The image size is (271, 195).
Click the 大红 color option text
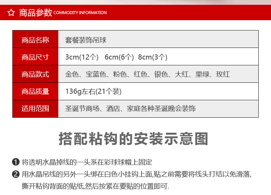[181, 74]
